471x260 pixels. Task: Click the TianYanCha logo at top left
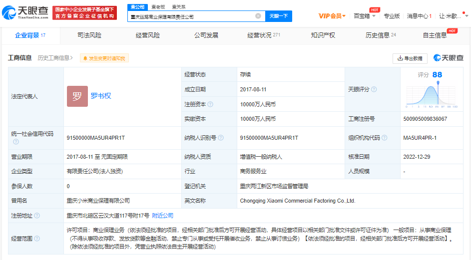pos(25,12)
